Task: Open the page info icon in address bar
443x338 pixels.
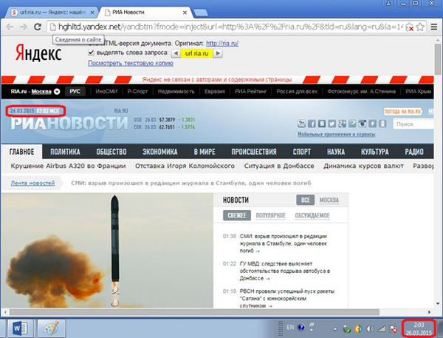Action: 52,27
